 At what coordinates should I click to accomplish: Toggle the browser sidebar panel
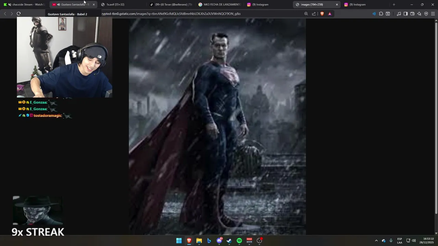click(x=405, y=14)
